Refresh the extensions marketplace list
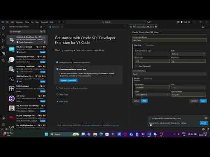 pos(41,27)
